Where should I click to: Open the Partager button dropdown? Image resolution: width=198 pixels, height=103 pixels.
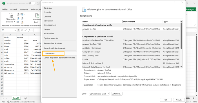click(x=195, y=9)
